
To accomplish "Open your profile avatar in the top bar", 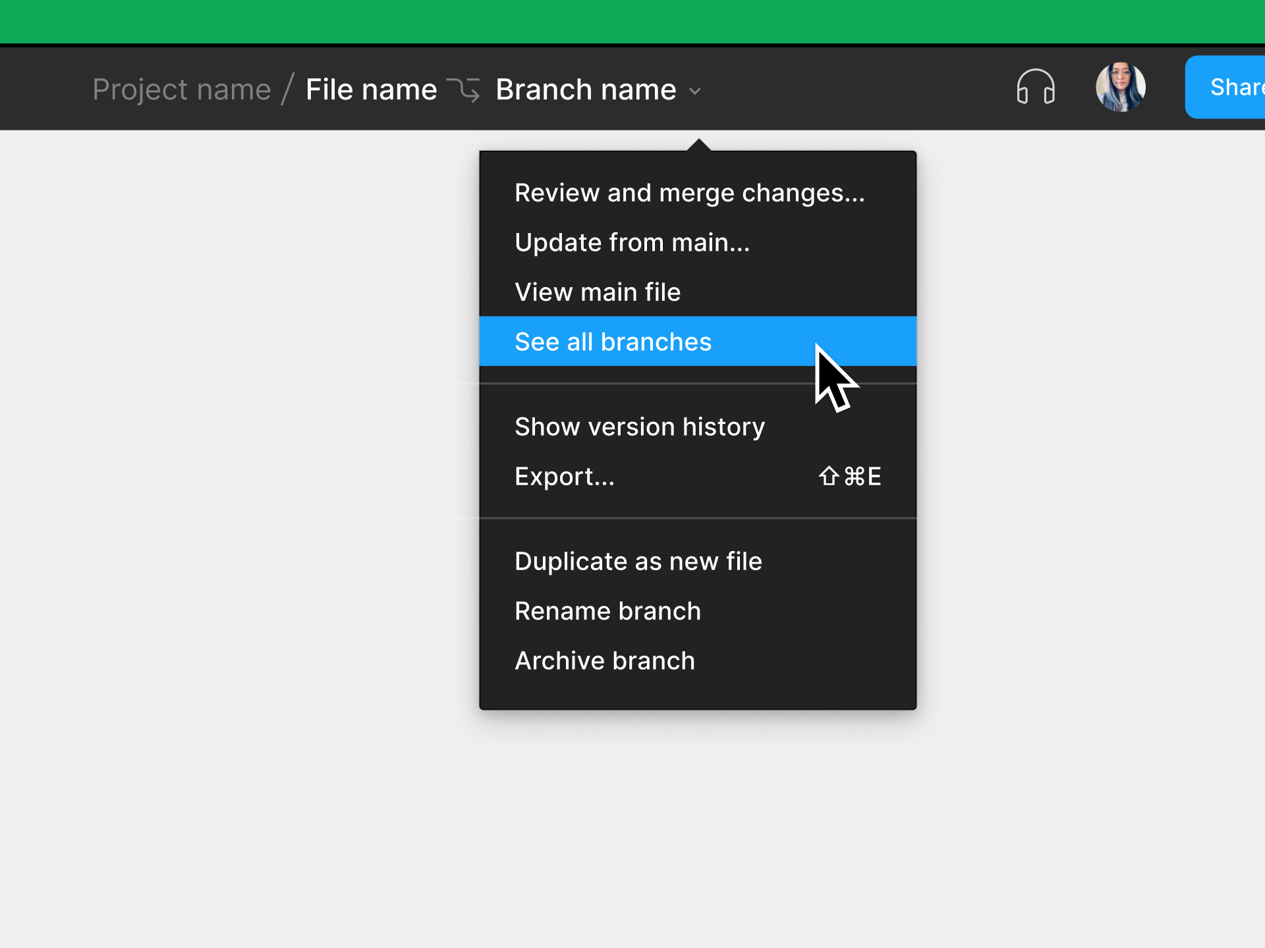I will [x=1121, y=86].
